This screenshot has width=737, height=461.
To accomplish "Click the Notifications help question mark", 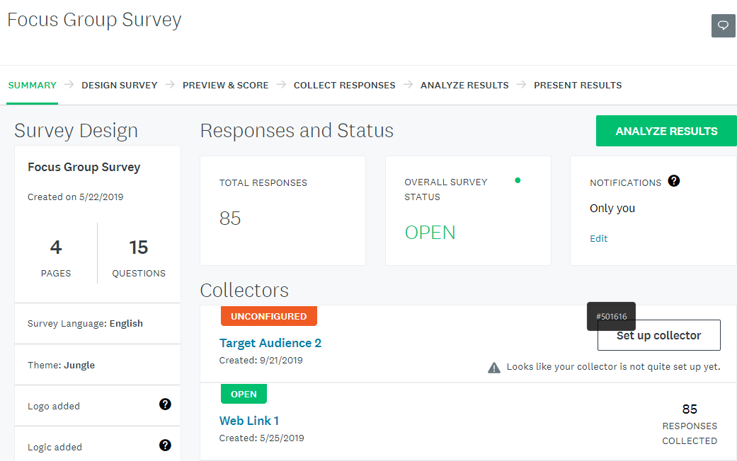I will tap(673, 180).
